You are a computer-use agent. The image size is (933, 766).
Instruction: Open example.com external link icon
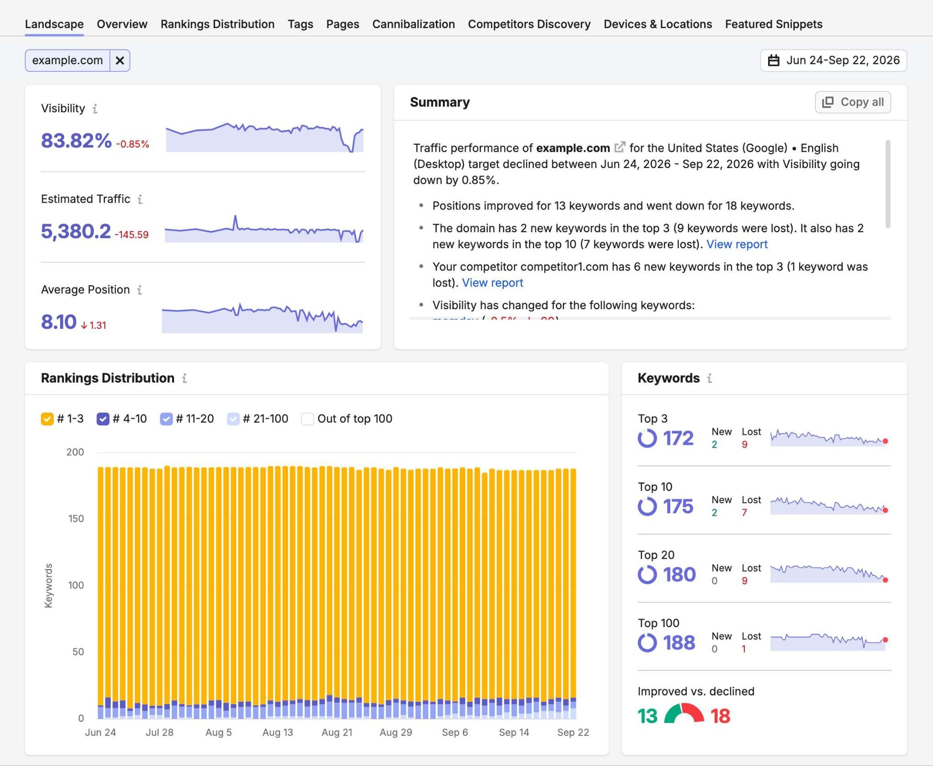(620, 148)
